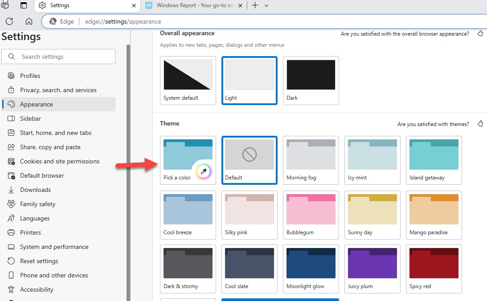Open Printers settings
Screen dimensions: 487x301
pos(58,232)
